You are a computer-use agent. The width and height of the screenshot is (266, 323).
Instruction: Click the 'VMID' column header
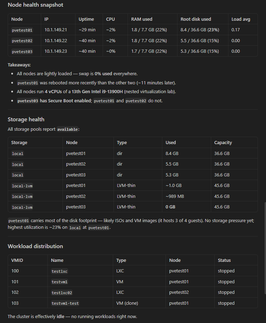(x=17, y=260)
